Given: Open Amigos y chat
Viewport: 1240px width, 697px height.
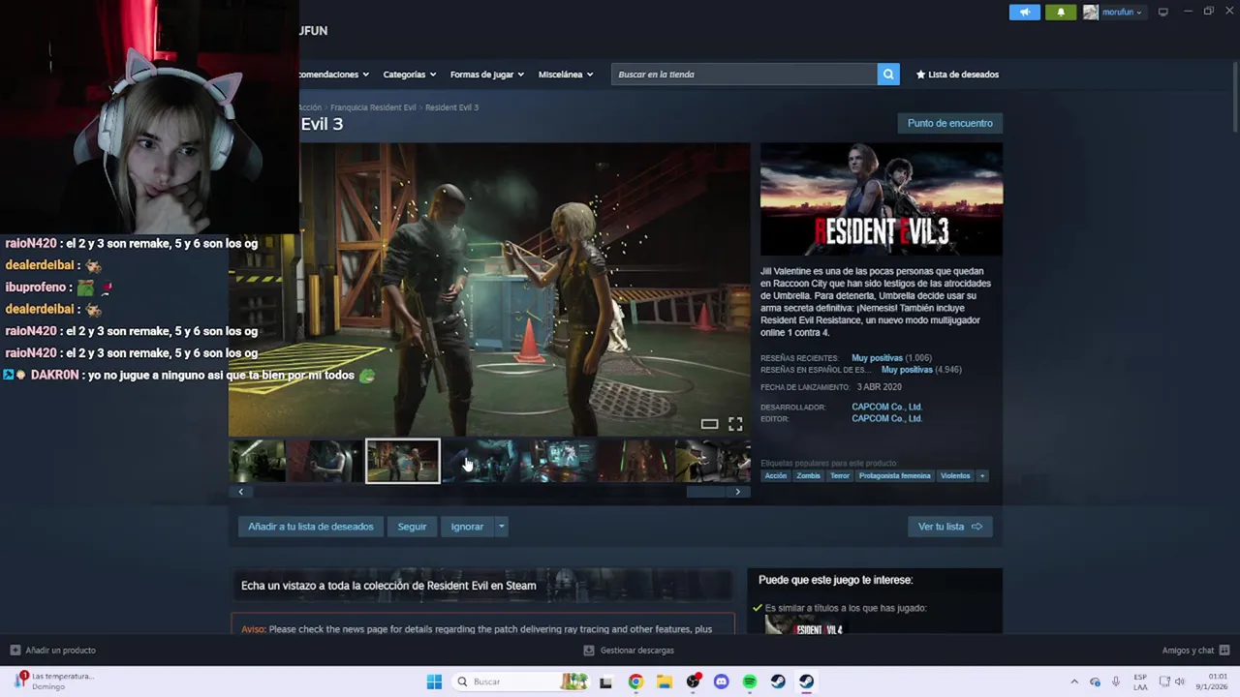Looking at the screenshot, I should (1195, 651).
